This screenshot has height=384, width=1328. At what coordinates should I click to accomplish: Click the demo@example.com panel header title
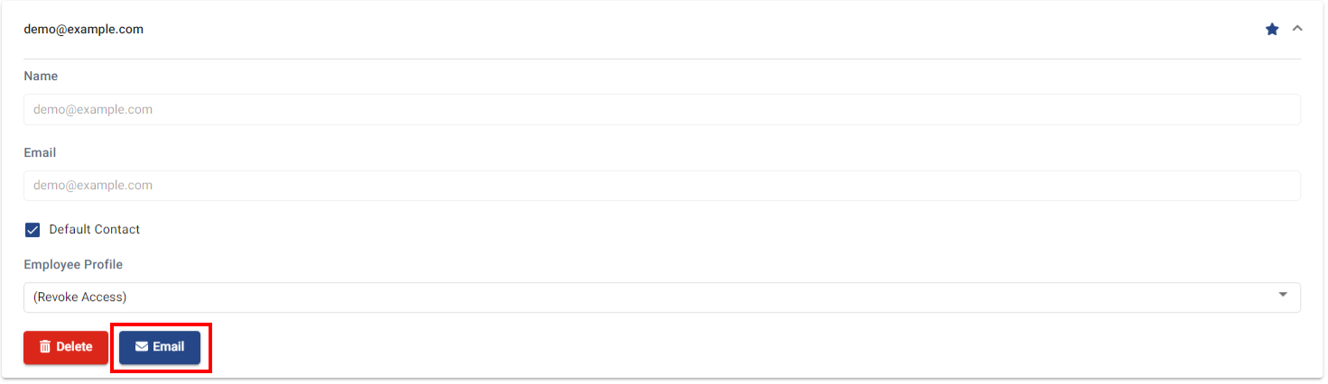pos(84,29)
